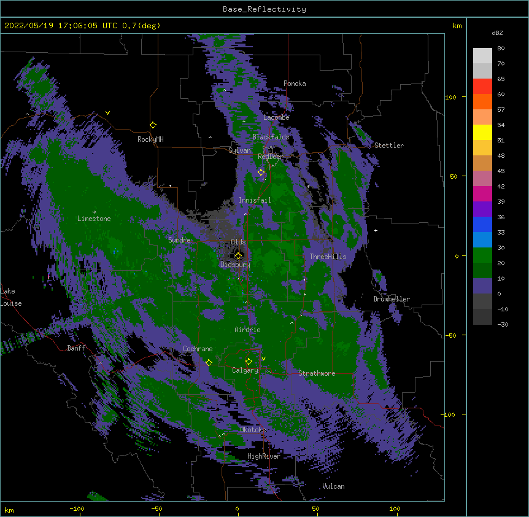529x517 pixels.
Task: Pick the dark orange 57-60 dBZ swatch
Action: click(482, 101)
